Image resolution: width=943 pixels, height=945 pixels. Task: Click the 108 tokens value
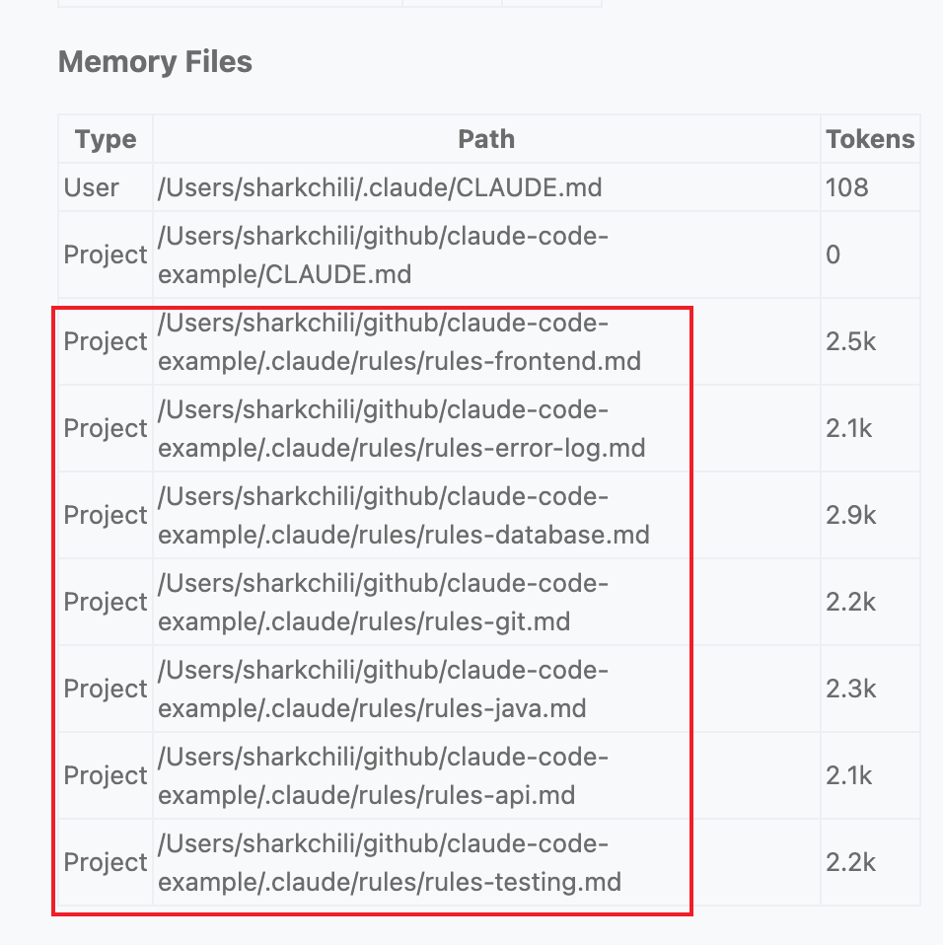847,187
